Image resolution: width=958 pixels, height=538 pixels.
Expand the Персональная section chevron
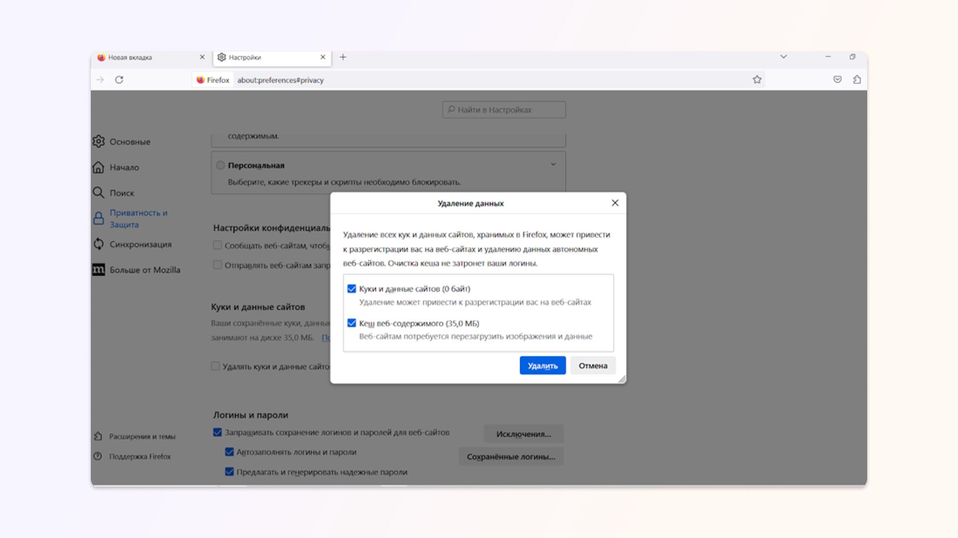pyautogui.click(x=553, y=164)
